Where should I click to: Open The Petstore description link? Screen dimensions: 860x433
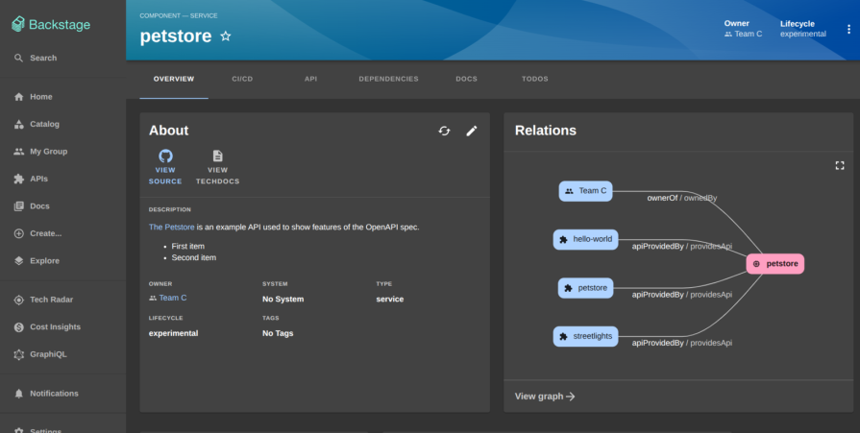pyautogui.click(x=172, y=227)
